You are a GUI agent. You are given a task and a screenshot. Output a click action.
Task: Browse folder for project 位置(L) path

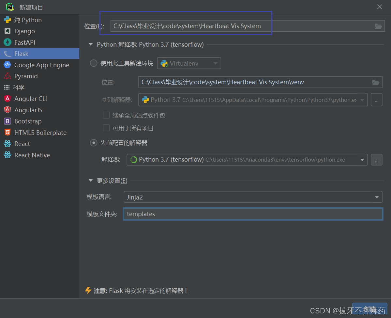tap(378, 26)
